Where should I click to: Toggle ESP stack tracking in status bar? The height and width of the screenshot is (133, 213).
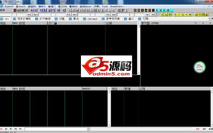[x=198, y=129]
